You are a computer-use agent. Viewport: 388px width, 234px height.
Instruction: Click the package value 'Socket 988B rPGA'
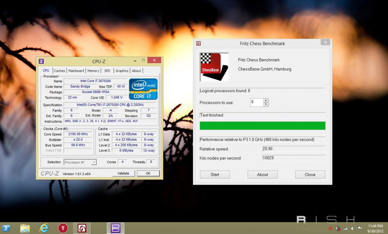point(95,92)
